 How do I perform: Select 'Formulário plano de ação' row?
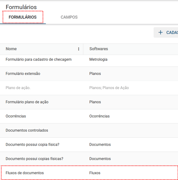[x=27, y=102]
